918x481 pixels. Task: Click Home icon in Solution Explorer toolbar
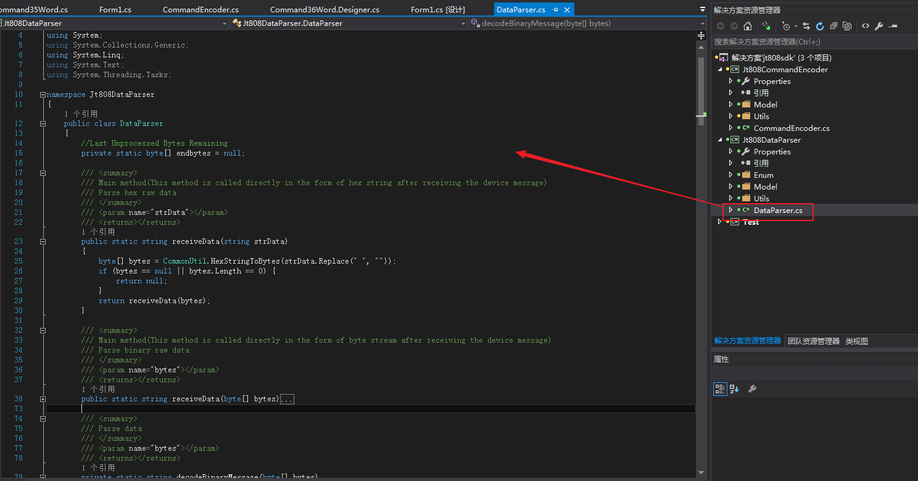click(747, 26)
